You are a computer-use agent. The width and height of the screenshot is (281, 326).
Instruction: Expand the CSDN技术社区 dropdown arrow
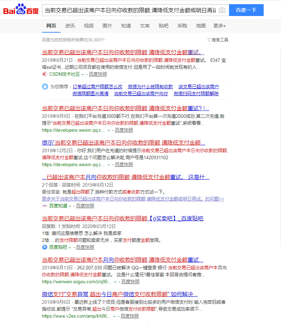click(x=83, y=75)
